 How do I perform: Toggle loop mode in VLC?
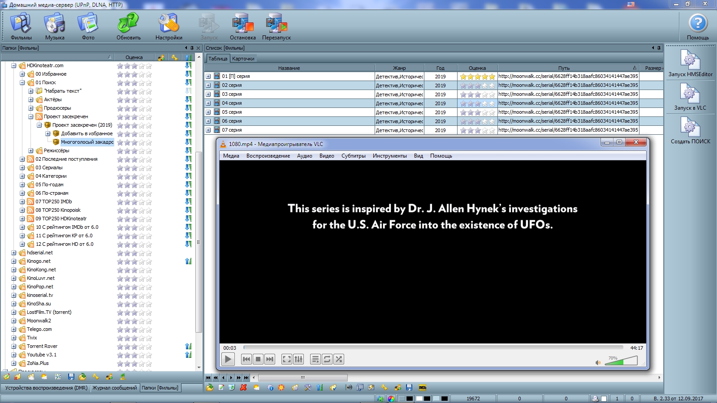327,359
